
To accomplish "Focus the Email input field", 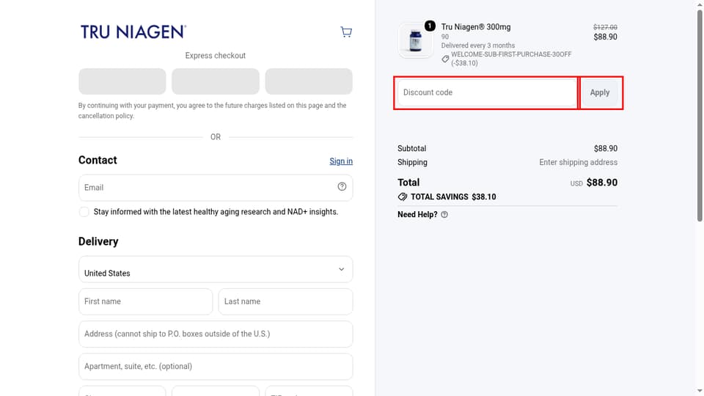I will click(216, 188).
